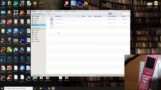Screen dimensions: 161x90
Task: Open the Средства menu
Action: [66, 11]
